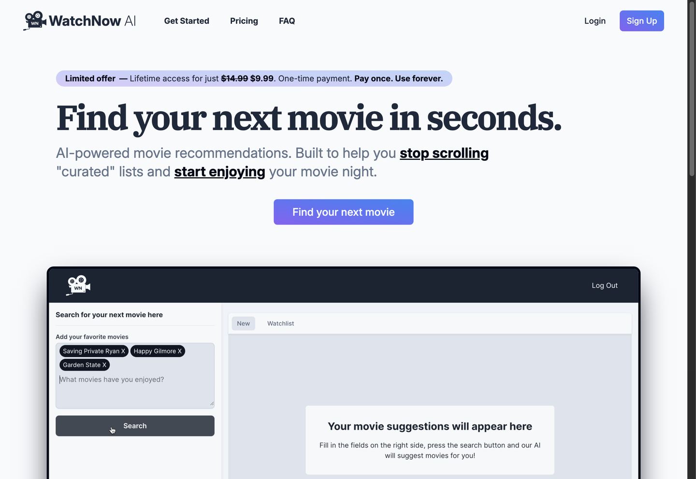Remove the Happy Gilmore tag
This screenshot has height=479, width=696.
(180, 351)
